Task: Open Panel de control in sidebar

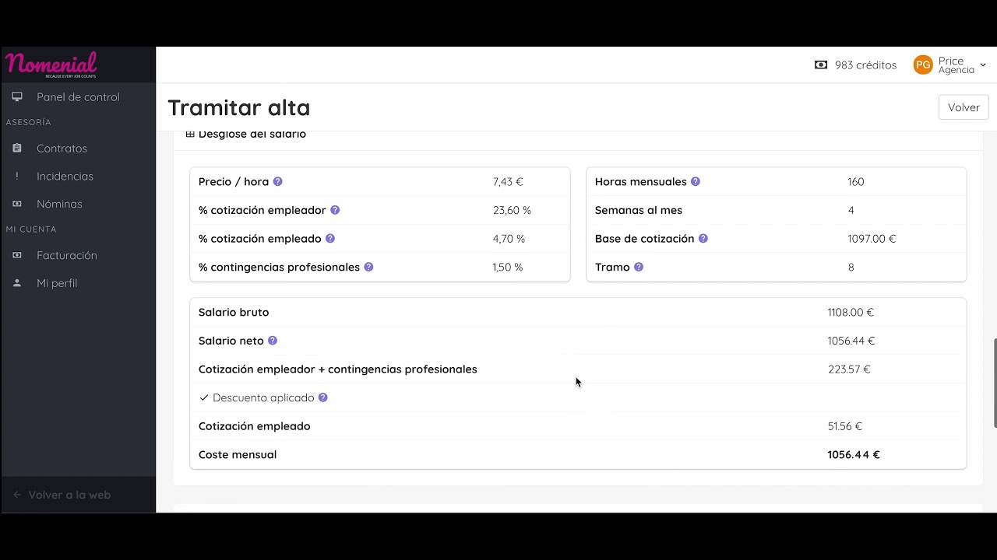Action: (78, 97)
